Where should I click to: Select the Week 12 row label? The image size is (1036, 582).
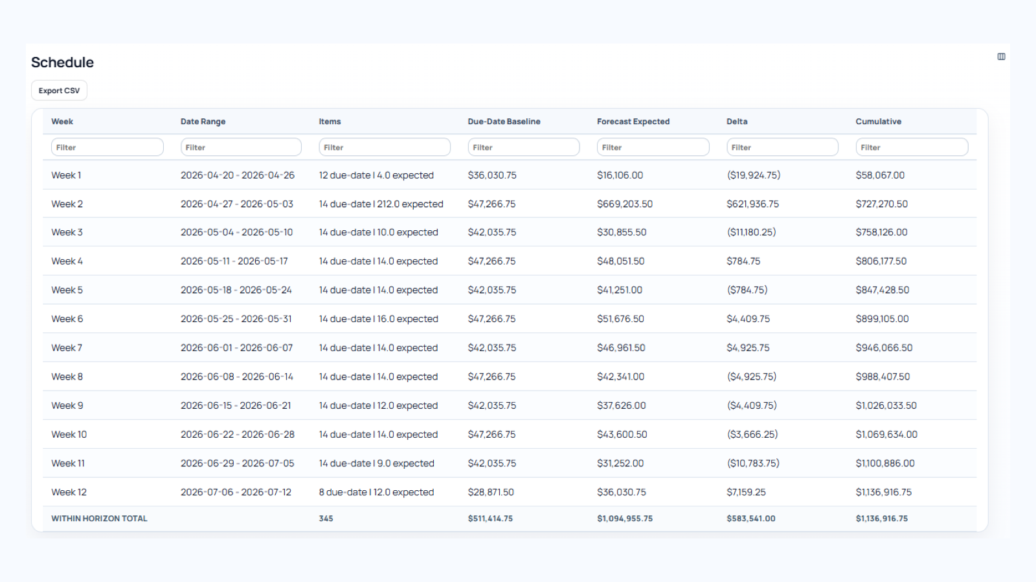point(69,492)
